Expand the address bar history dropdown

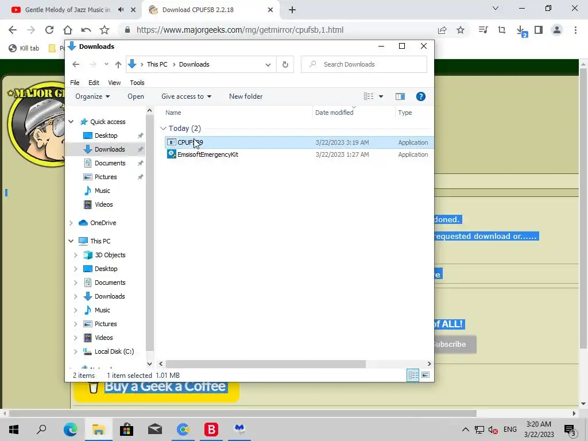pyautogui.click(x=268, y=64)
